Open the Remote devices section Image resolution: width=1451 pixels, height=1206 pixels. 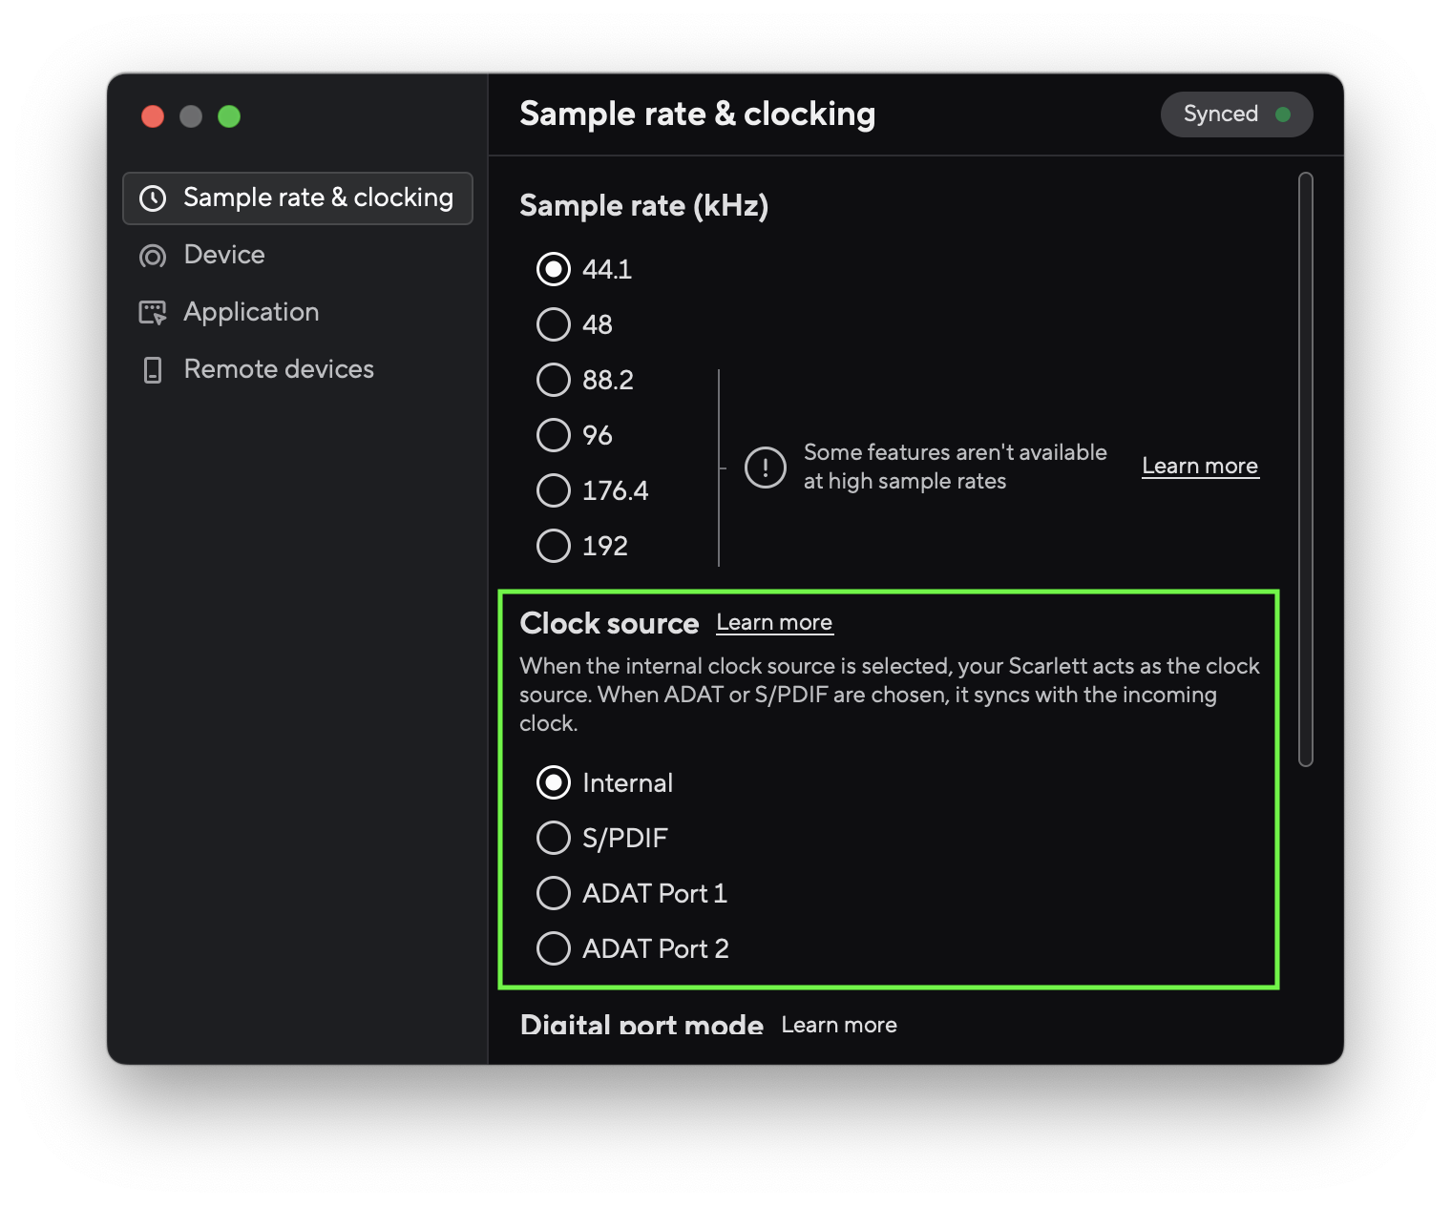click(278, 369)
